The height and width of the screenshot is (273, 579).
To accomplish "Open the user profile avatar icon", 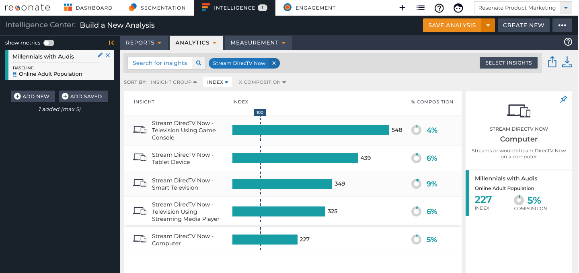I will pyautogui.click(x=458, y=8).
